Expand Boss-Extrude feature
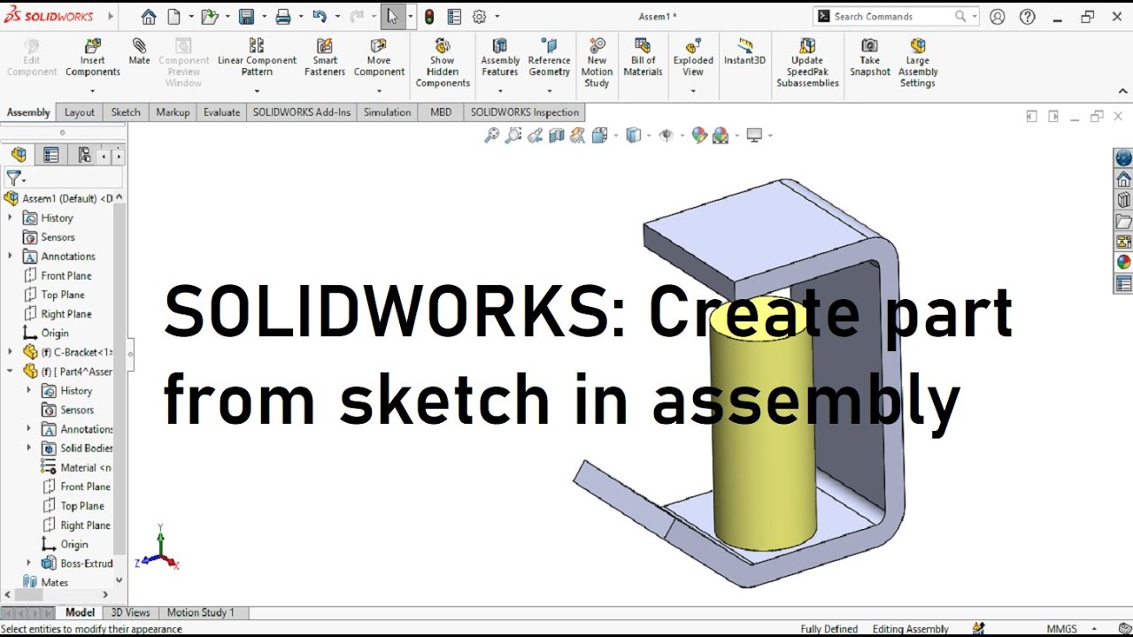This screenshot has width=1133, height=637. 28,564
